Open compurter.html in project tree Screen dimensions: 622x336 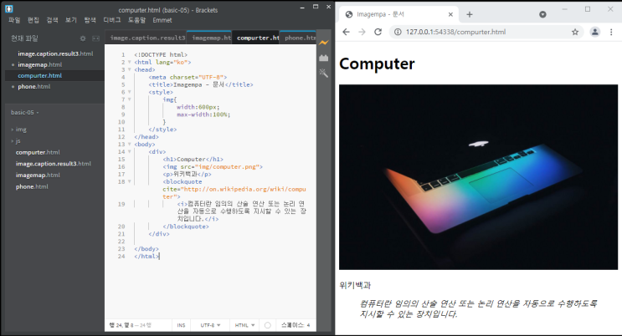click(x=38, y=152)
